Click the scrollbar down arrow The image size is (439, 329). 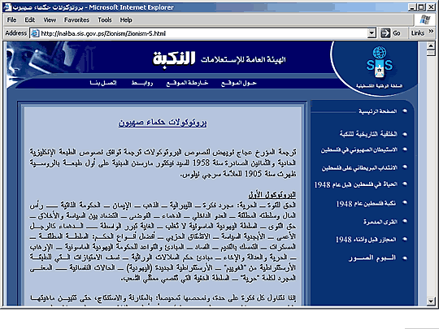[431, 301]
